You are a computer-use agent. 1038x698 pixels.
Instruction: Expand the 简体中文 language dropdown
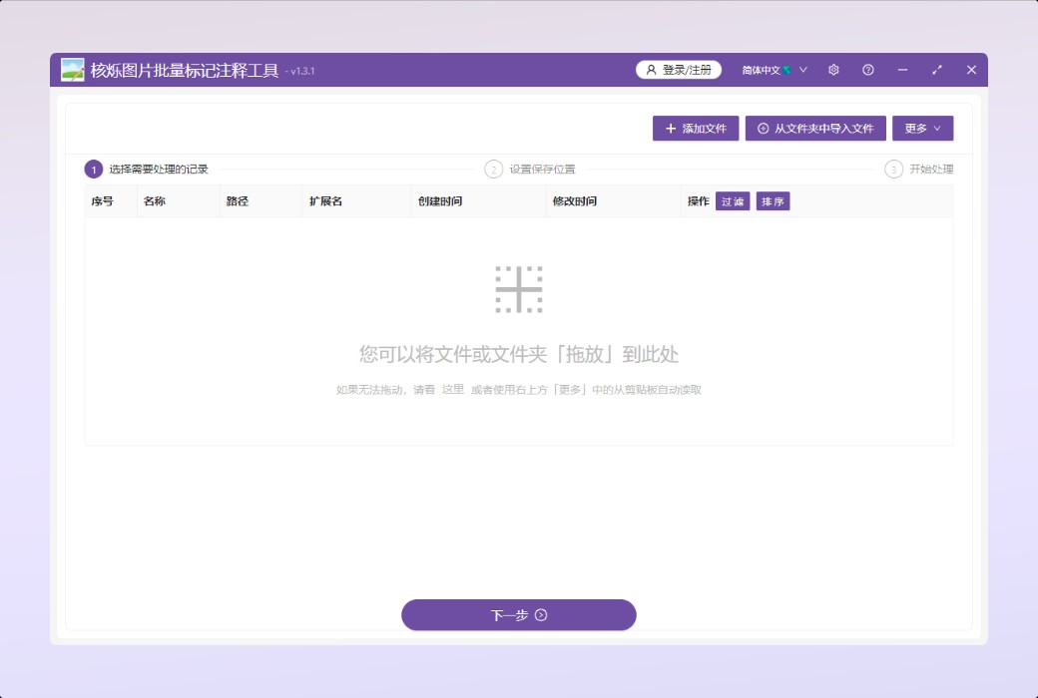775,70
